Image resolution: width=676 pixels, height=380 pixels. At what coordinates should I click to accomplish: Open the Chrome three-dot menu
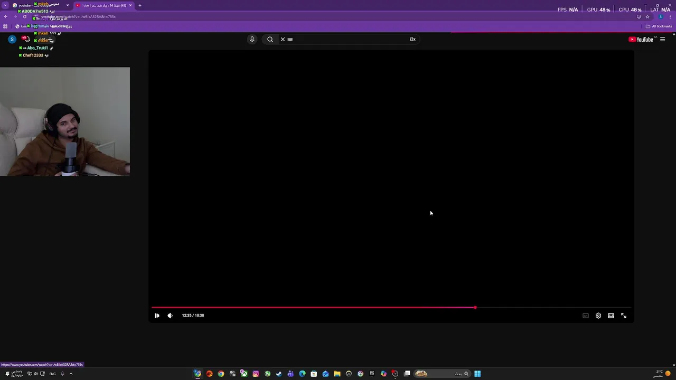(x=670, y=16)
